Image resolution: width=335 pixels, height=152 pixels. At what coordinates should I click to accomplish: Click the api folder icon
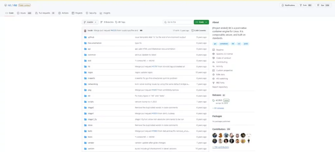click(85, 49)
